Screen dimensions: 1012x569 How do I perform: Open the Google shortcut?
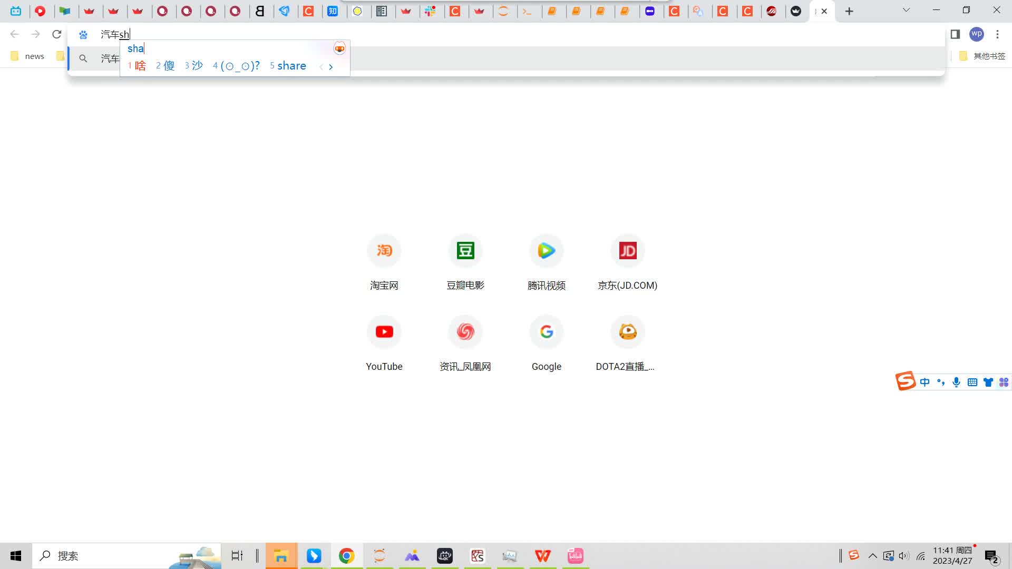pos(547,344)
